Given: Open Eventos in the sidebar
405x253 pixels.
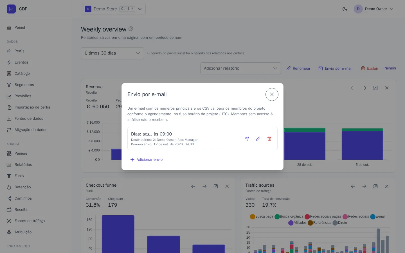Looking at the screenshot, I should pos(36,62).
